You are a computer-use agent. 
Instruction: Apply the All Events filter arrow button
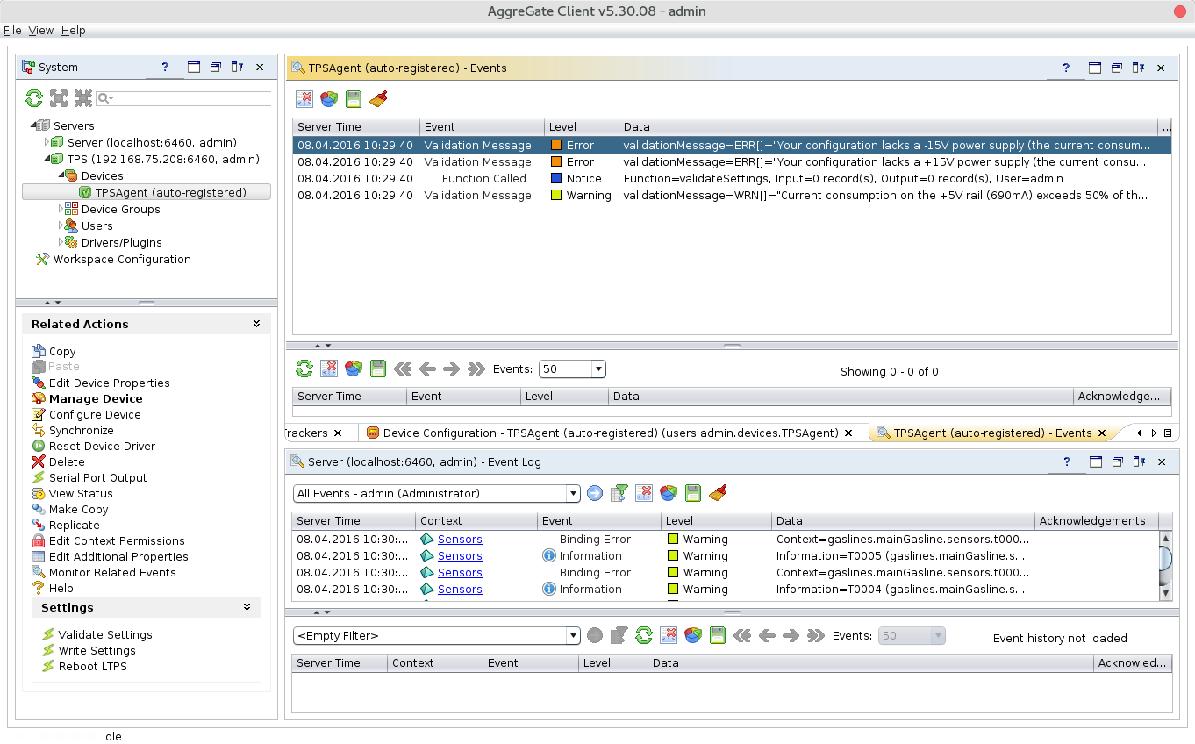pyautogui.click(x=595, y=493)
